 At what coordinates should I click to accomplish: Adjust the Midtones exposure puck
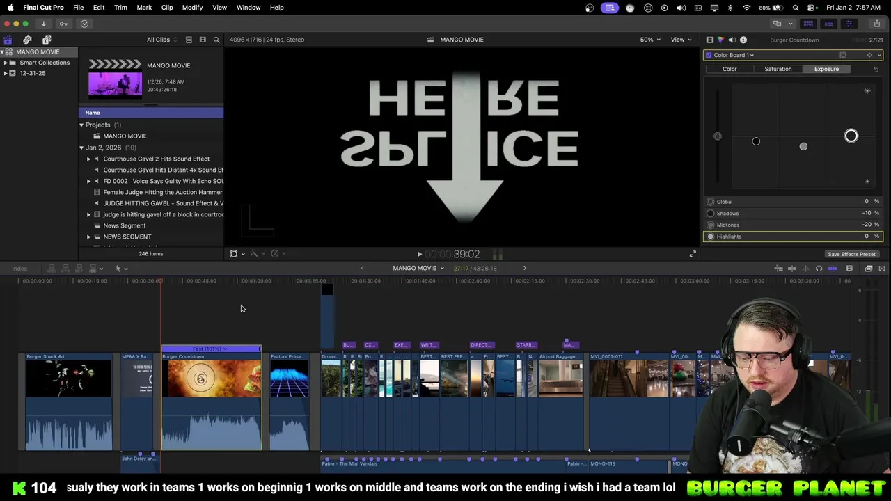point(803,146)
